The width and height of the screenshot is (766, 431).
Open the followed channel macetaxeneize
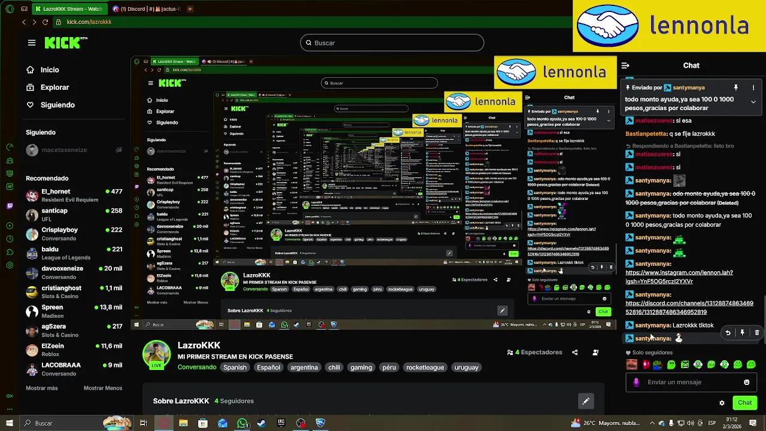coord(74,150)
